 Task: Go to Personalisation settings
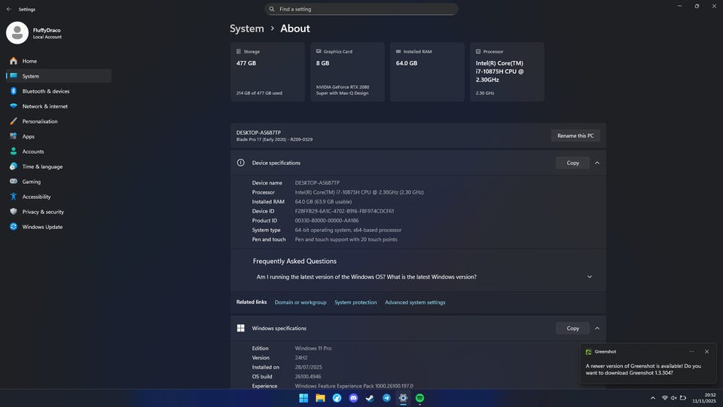tap(59, 121)
